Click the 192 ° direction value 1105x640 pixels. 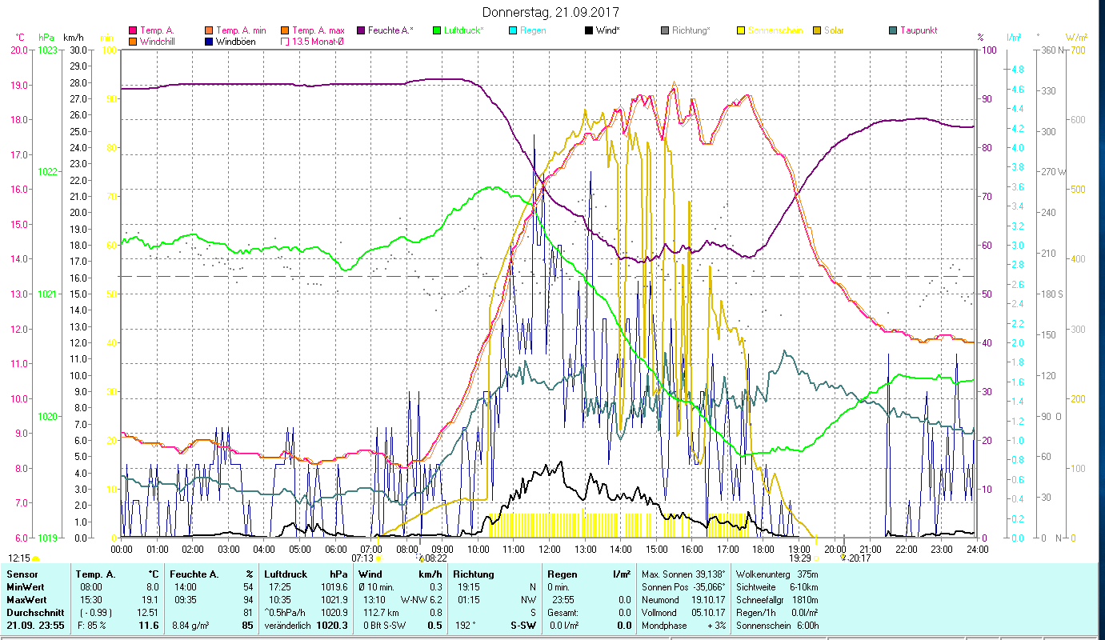pyautogui.click(x=466, y=625)
